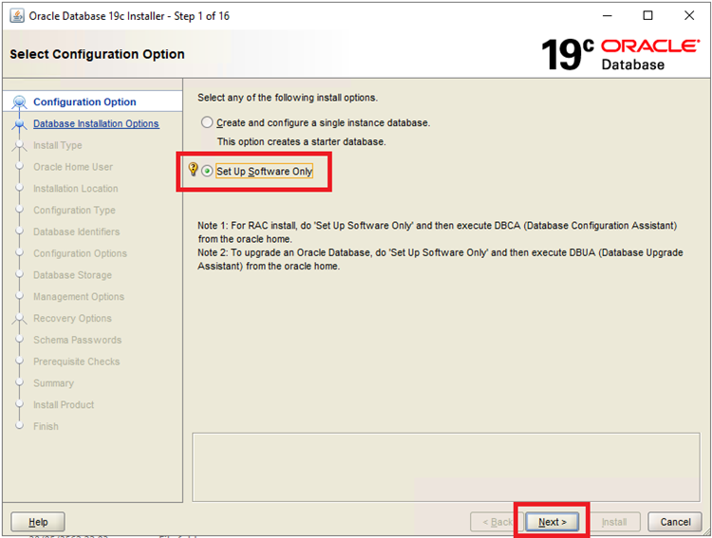Open the Help button
The width and height of the screenshot is (712, 538).
tap(38, 522)
